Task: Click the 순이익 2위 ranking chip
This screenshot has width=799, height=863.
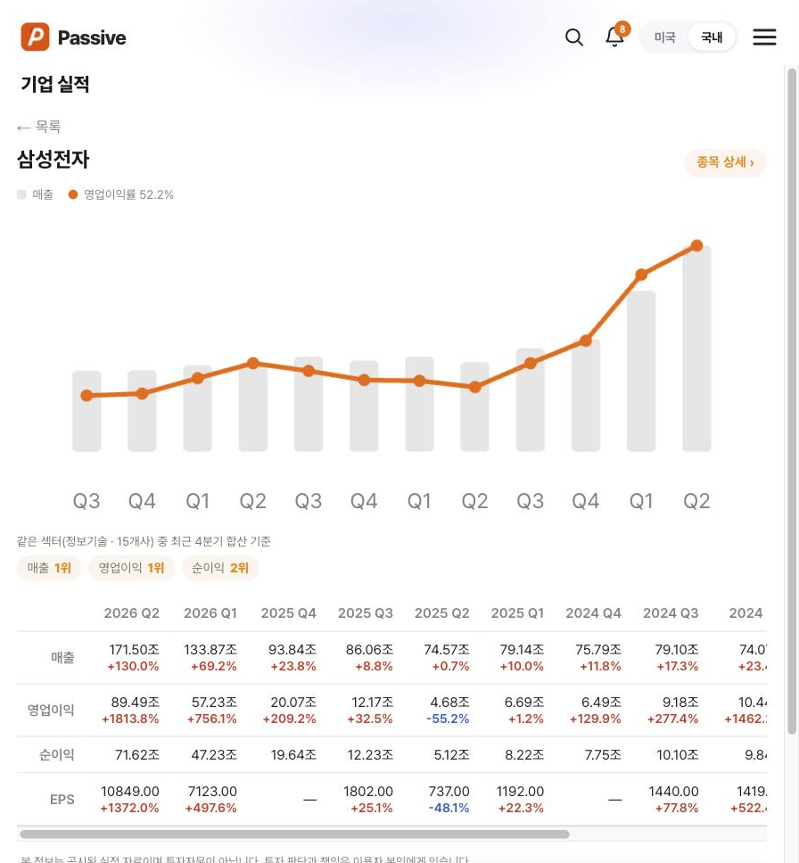Action: 219,568
